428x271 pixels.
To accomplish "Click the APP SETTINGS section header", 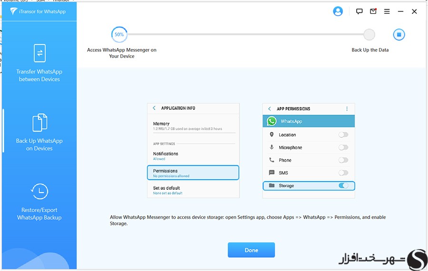I will coord(164,144).
